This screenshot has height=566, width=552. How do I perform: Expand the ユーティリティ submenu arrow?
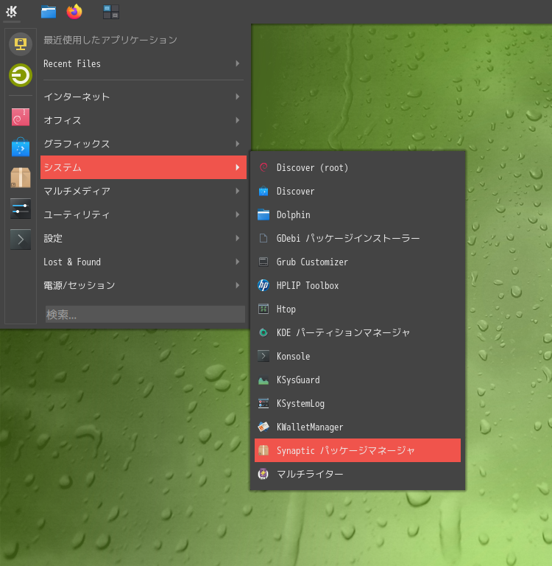(237, 214)
